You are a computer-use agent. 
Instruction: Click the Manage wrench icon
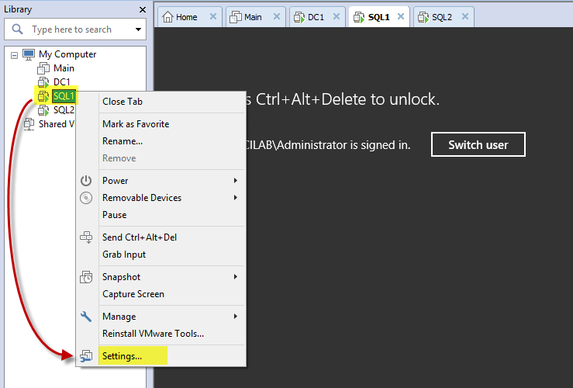(86, 317)
